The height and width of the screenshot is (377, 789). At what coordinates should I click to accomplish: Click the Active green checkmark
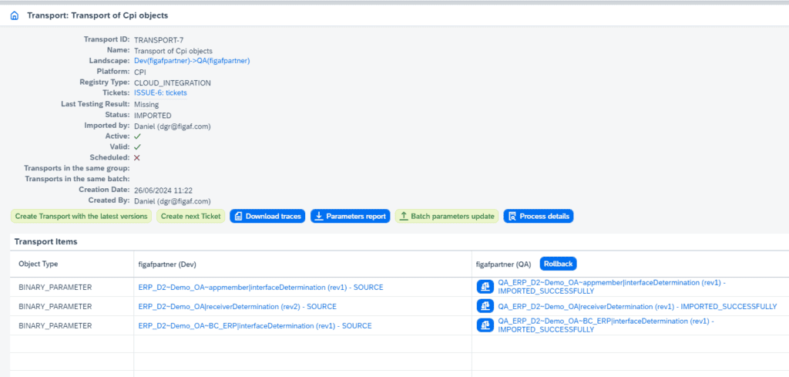[137, 136]
